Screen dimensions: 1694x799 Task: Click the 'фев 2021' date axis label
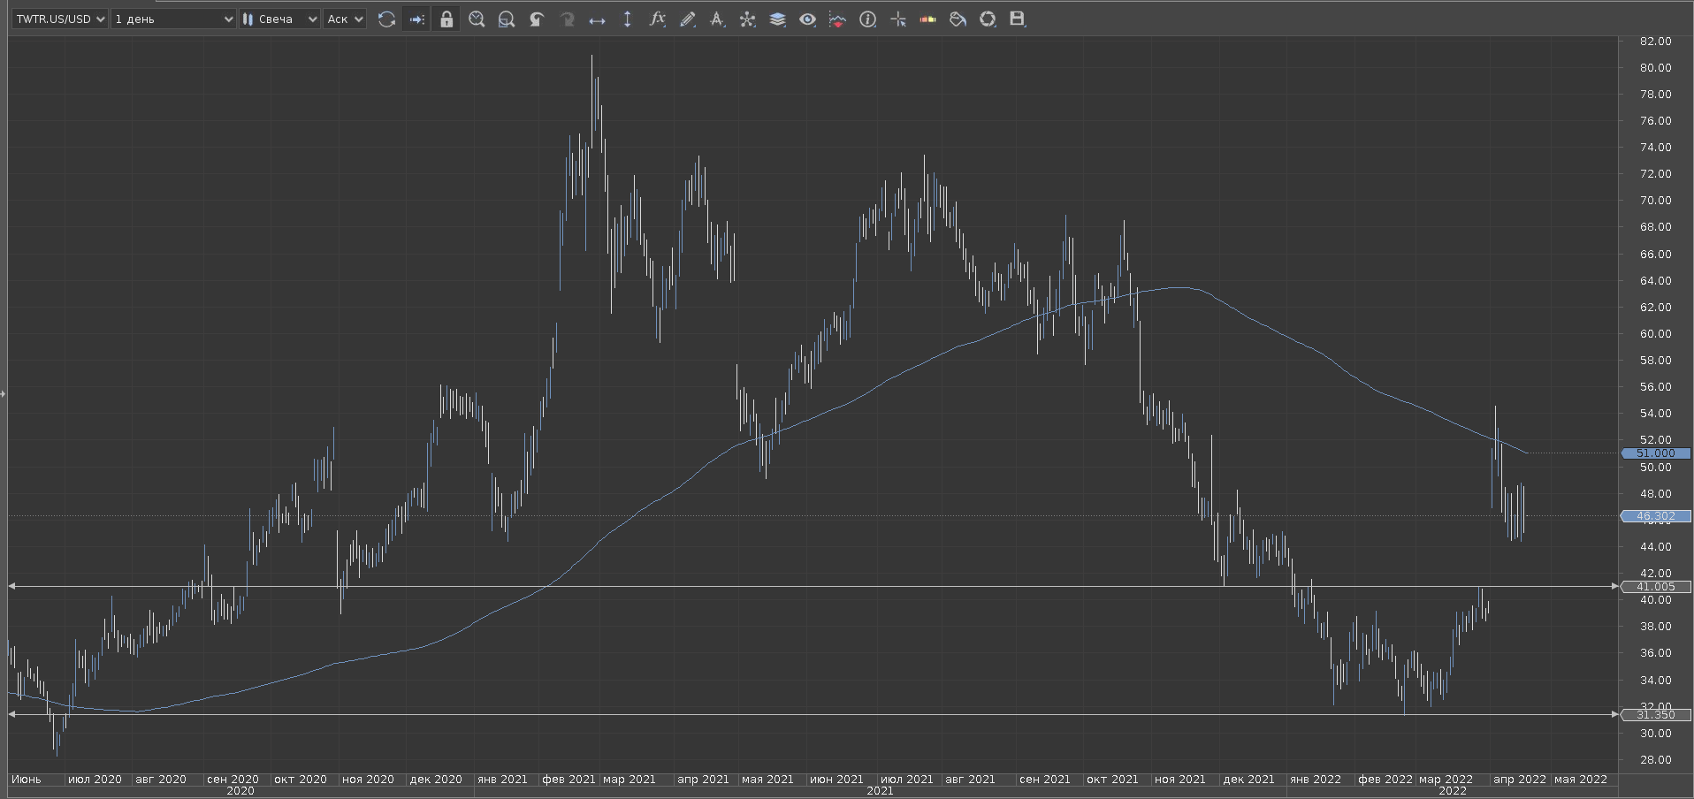(x=568, y=780)
